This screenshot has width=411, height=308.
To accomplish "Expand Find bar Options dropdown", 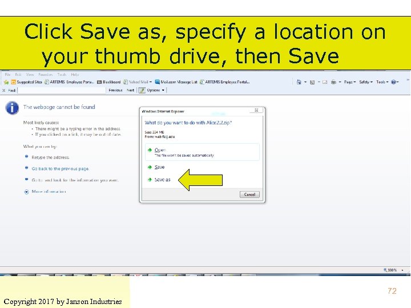I will [156, 90].
